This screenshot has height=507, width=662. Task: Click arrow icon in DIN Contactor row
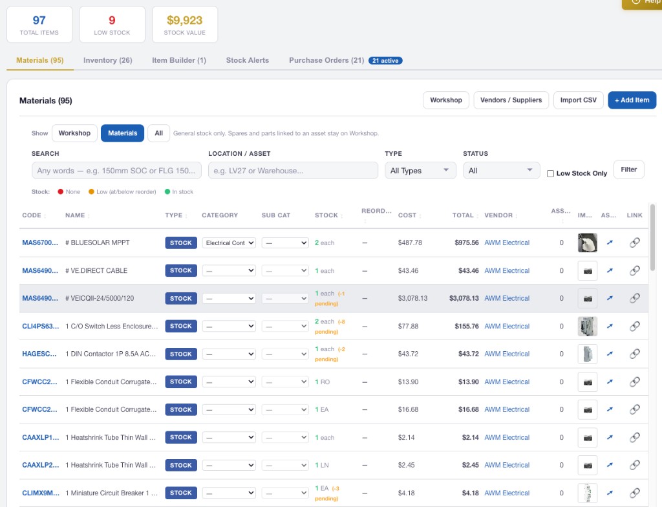coord(610,354)
